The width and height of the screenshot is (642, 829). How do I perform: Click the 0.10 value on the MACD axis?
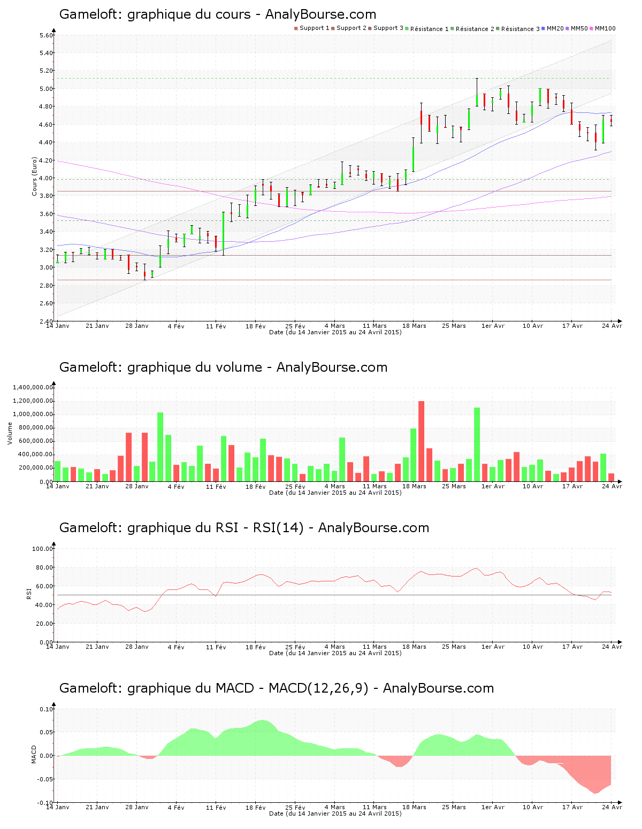tap(47, 709)
